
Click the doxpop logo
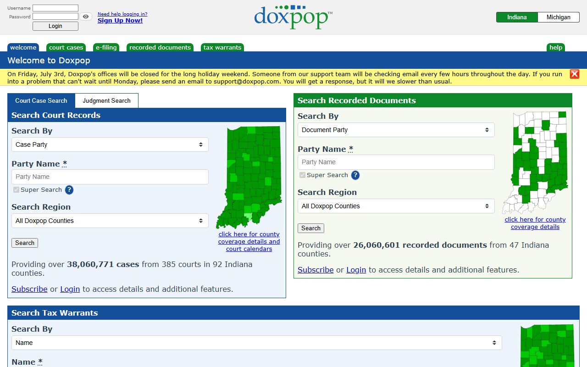(293, 17)
